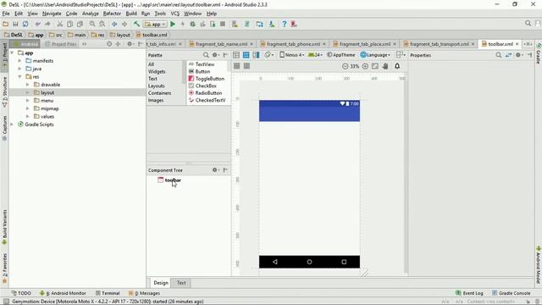542x305 pixels.
Task: Click the 33% zoom level in designer
Action: click(355, 66)
